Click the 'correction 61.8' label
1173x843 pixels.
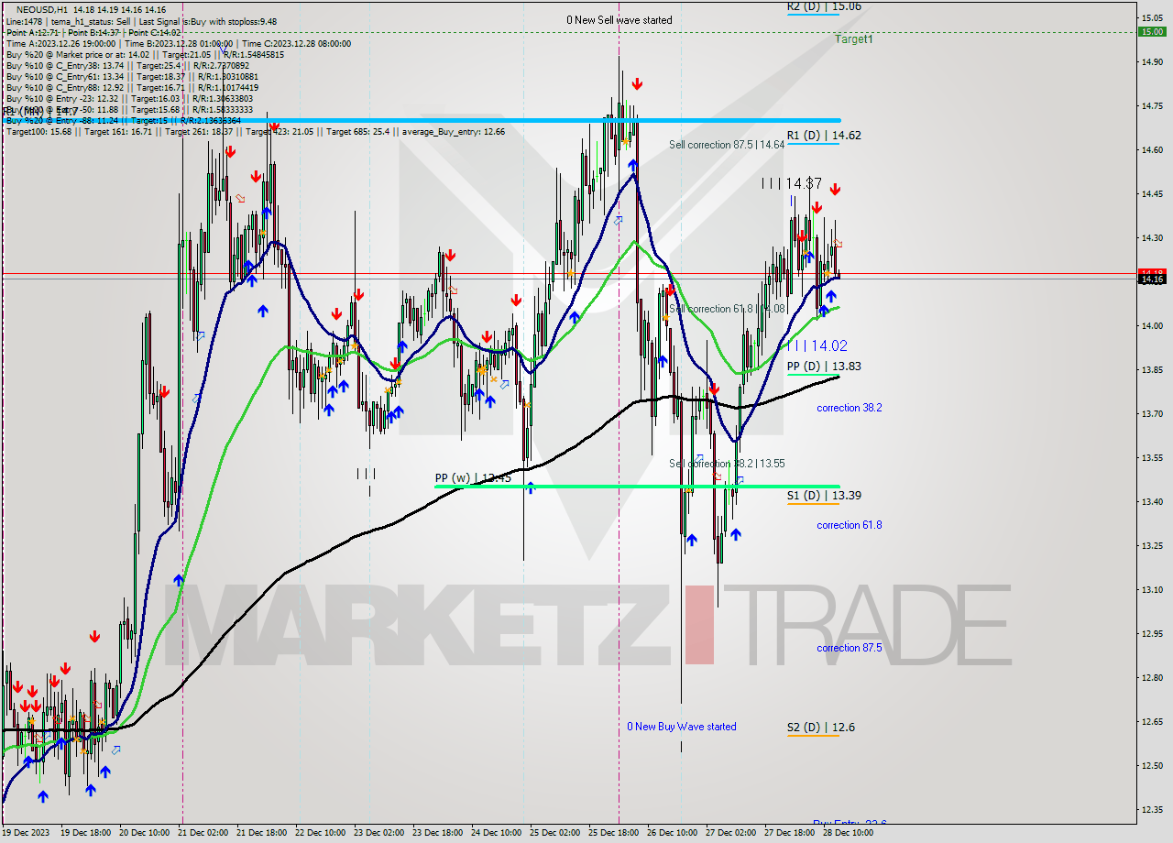(850, 525)
